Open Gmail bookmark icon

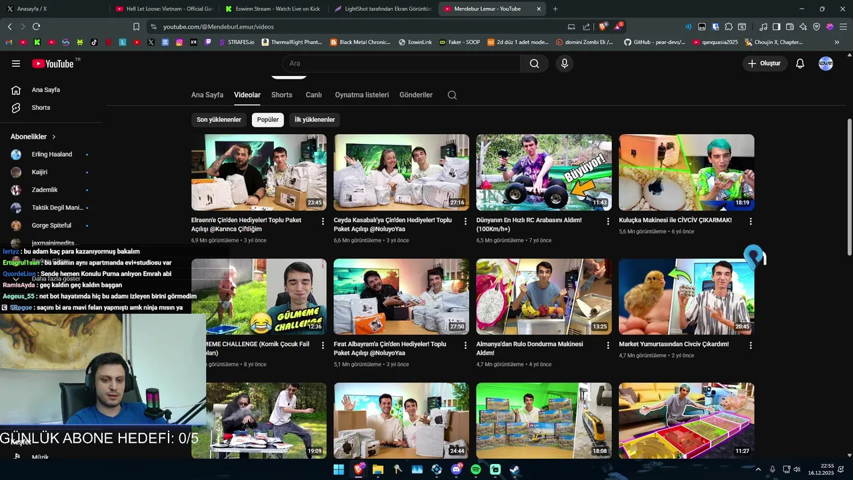[x=9, y=42]
